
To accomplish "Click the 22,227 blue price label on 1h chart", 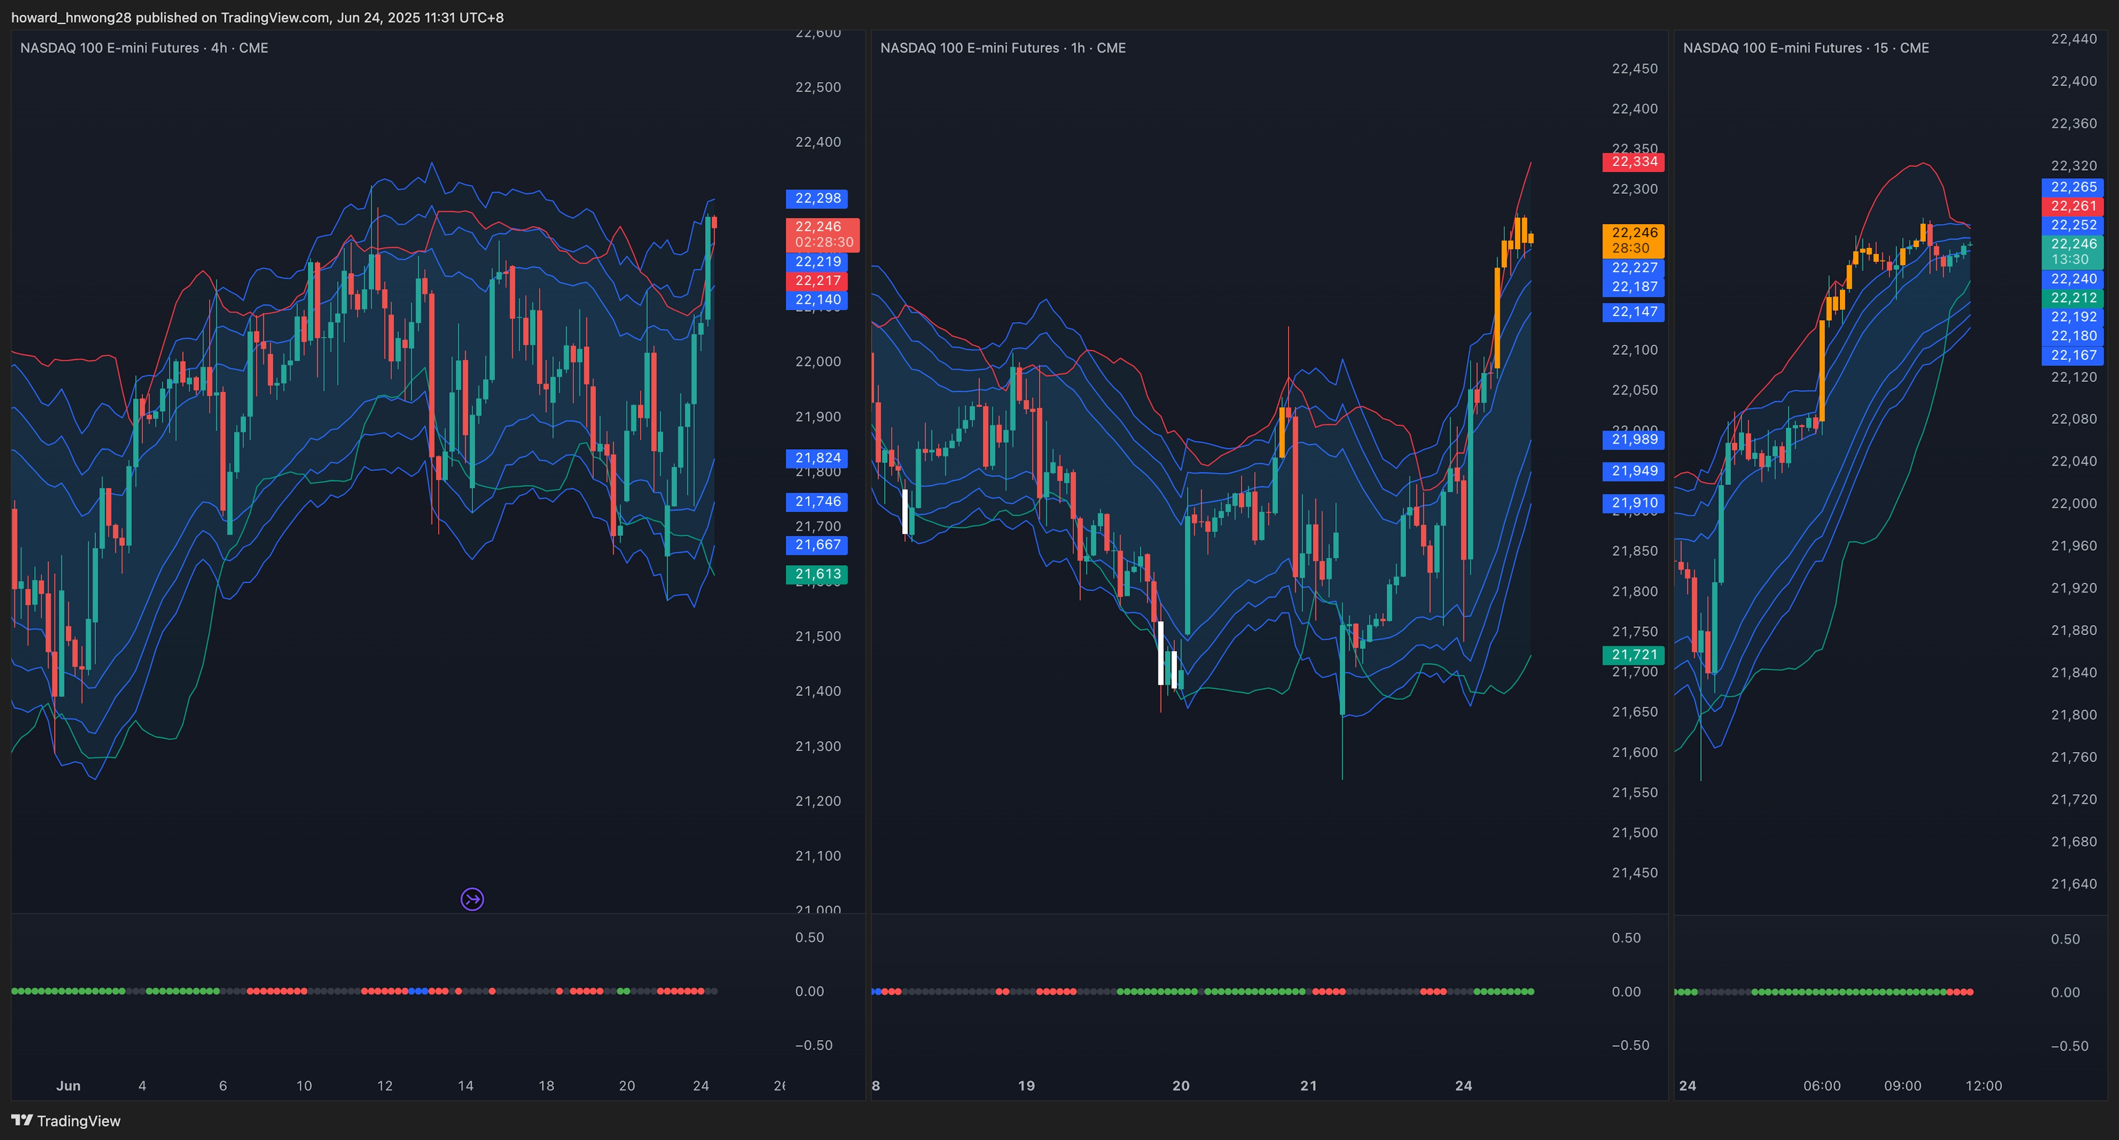I will (x=1633, y=268).
